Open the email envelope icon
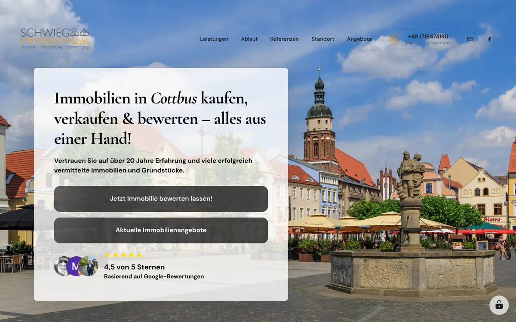This screenshot has height=322, width=516. pyautogui.click(x=470, y=39)
